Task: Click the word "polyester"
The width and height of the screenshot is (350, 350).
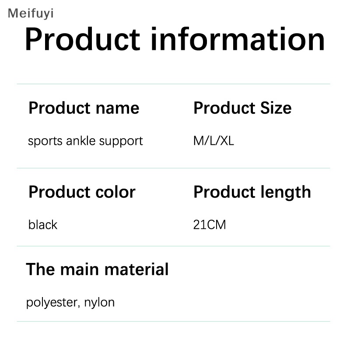Action: (51, 302)
